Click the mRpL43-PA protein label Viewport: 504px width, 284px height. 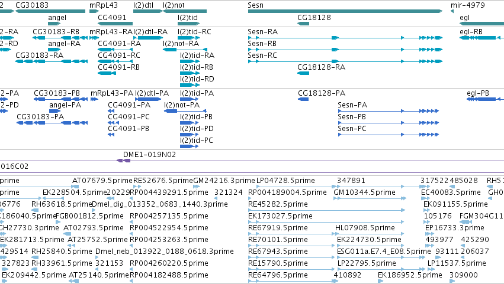(112, 93)
